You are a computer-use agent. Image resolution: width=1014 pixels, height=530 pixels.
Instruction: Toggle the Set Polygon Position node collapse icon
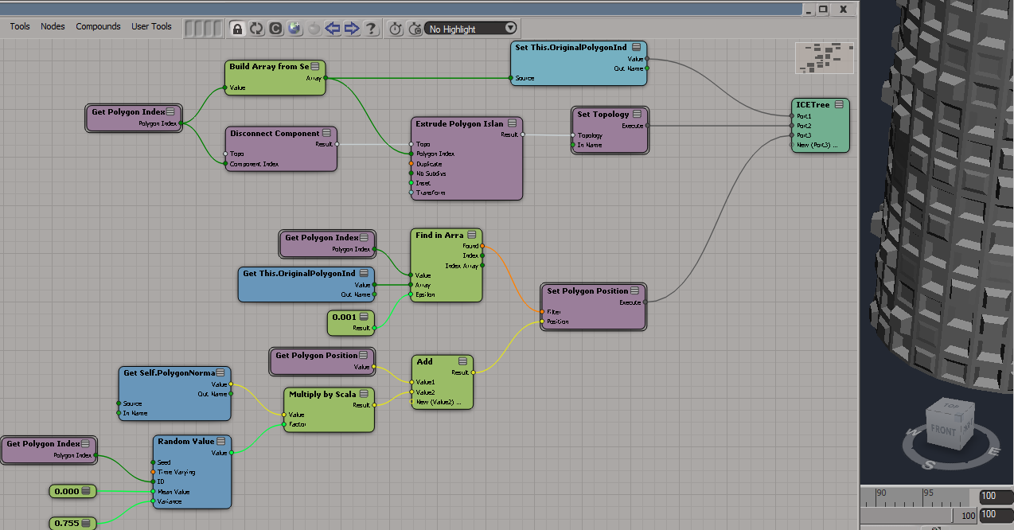point(635,290)
